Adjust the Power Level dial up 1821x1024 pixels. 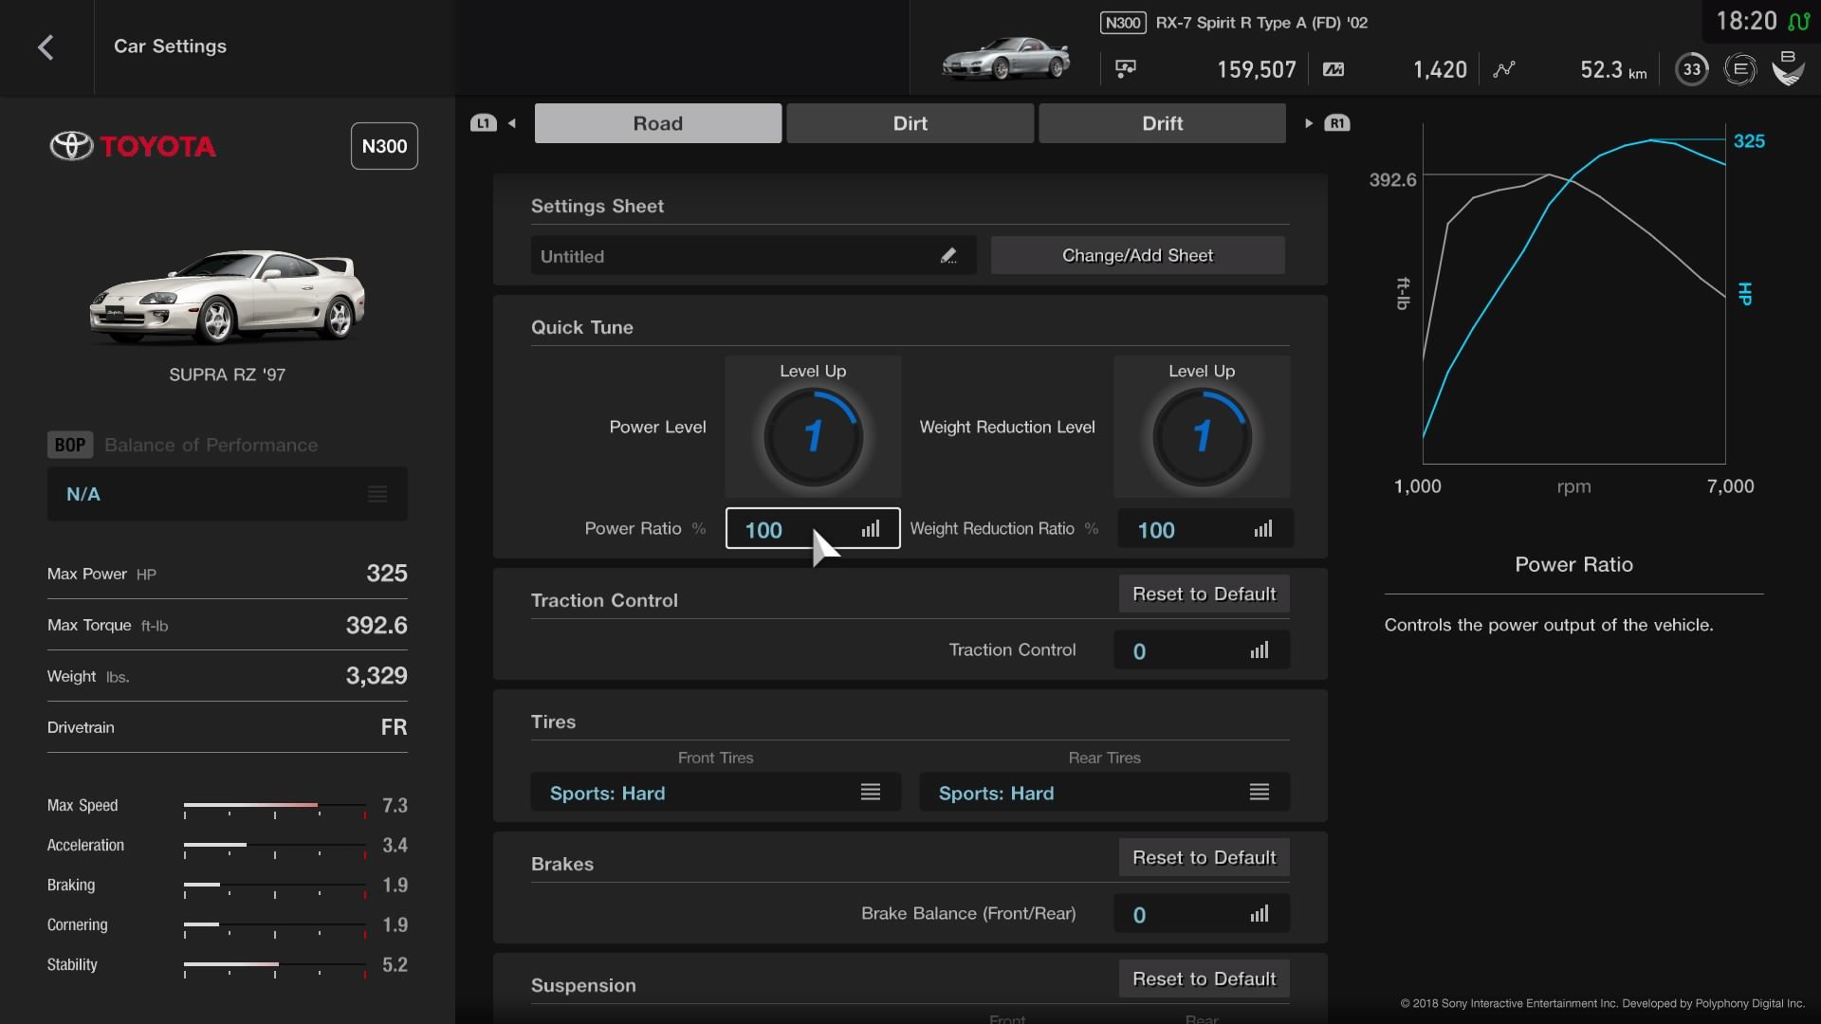point(813,435)
